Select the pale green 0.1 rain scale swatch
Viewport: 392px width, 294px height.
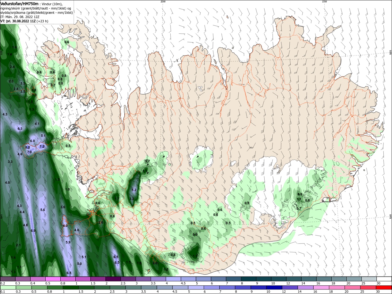[x=8, y=288]
